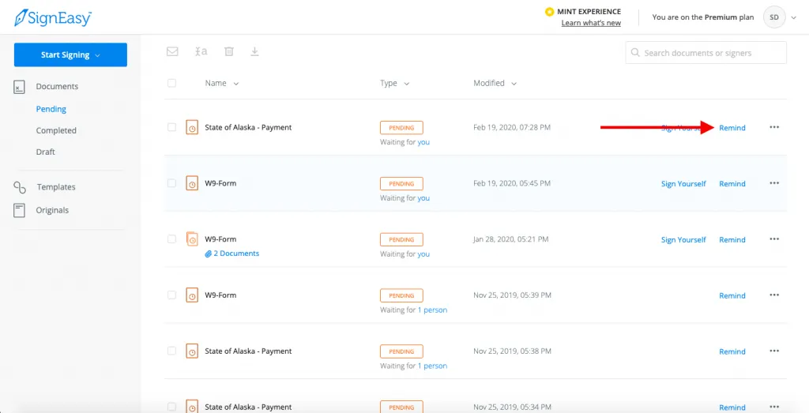809x413 pixels.
Task: Click the trash delete toolbar icon
Action: (x=229, y=51)
